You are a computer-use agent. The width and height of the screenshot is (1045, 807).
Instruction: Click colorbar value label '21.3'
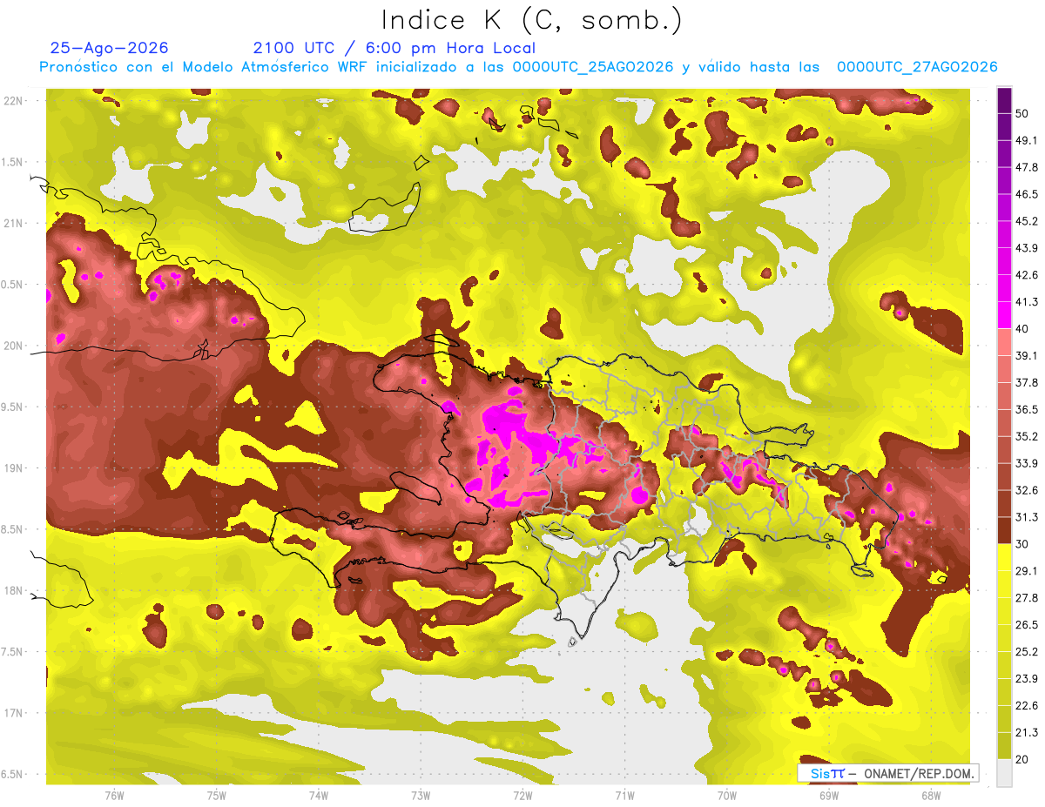(1026, 733)
